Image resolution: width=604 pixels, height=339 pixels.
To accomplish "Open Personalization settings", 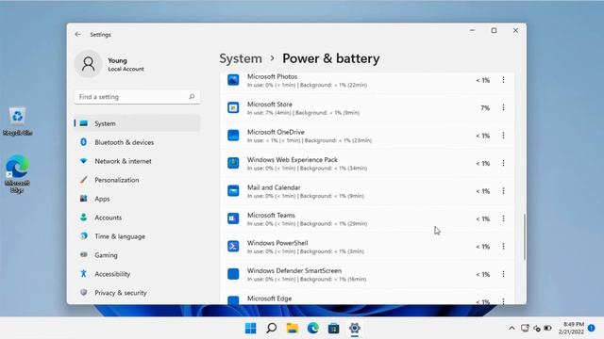I will pyautogui.click(x=137, y=180).
